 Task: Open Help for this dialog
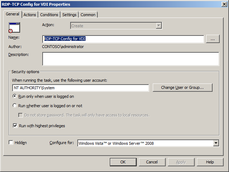[x=210, y=162]
